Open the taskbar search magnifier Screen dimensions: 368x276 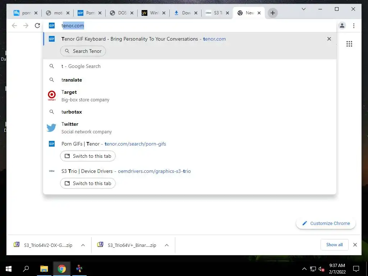click(26, 269)
